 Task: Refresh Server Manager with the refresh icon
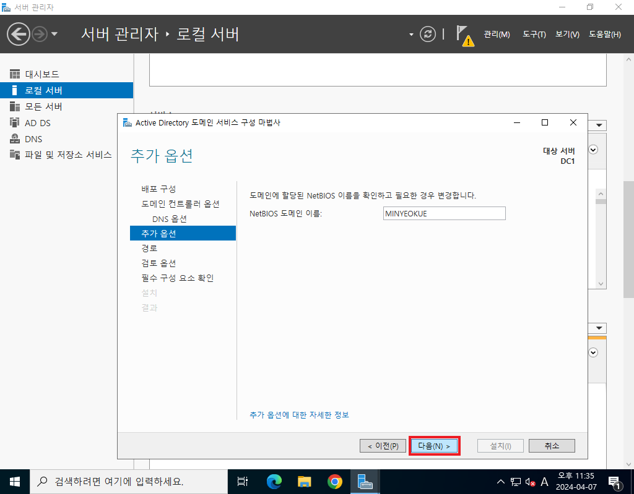pyautogui.click(x=427, y=34)
